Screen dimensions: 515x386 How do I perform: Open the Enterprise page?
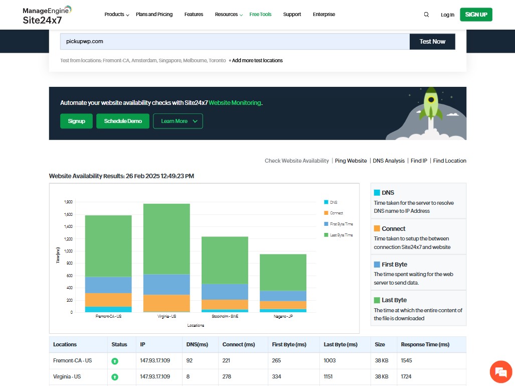pyautogui.click(x=324, y=15)
